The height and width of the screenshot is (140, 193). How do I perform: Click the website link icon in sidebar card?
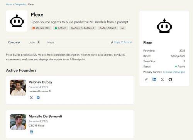tap(146, 79)
